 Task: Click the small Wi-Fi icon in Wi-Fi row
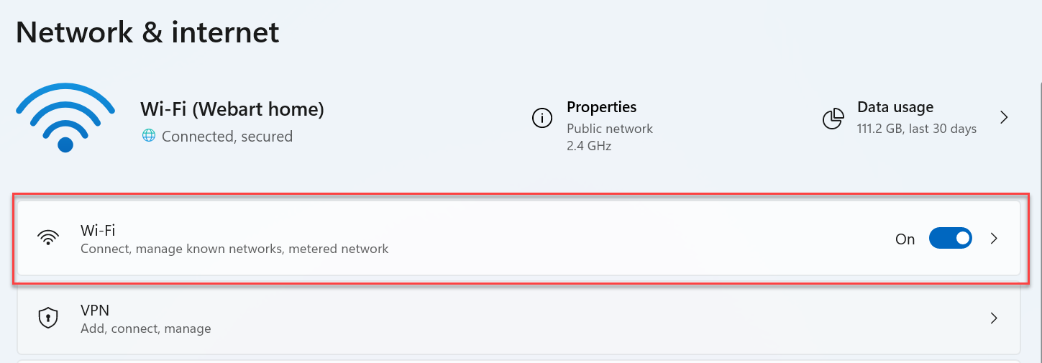[48, 239]
